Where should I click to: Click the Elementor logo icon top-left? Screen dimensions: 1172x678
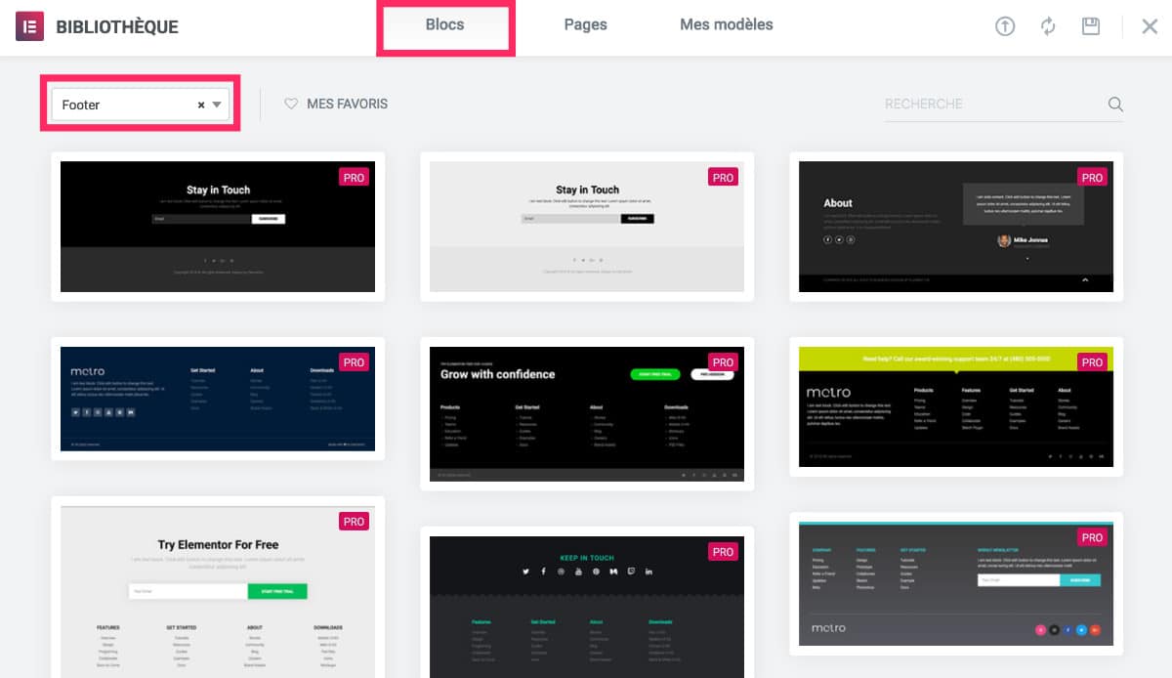pos(28,26)
